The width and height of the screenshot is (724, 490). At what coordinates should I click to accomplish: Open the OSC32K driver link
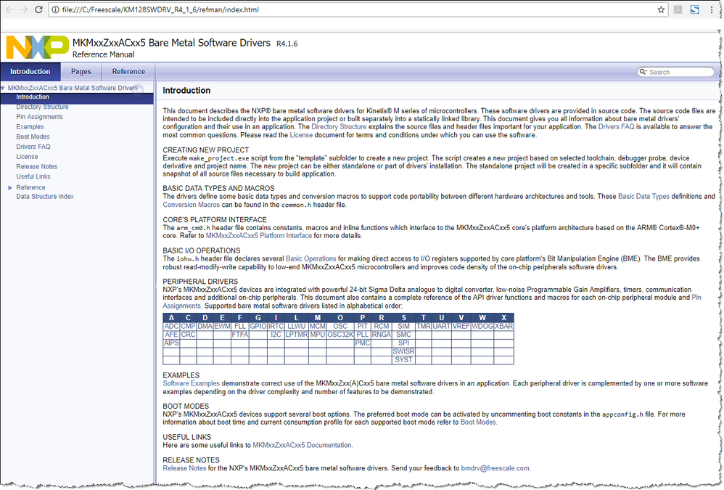click(340, 335)
